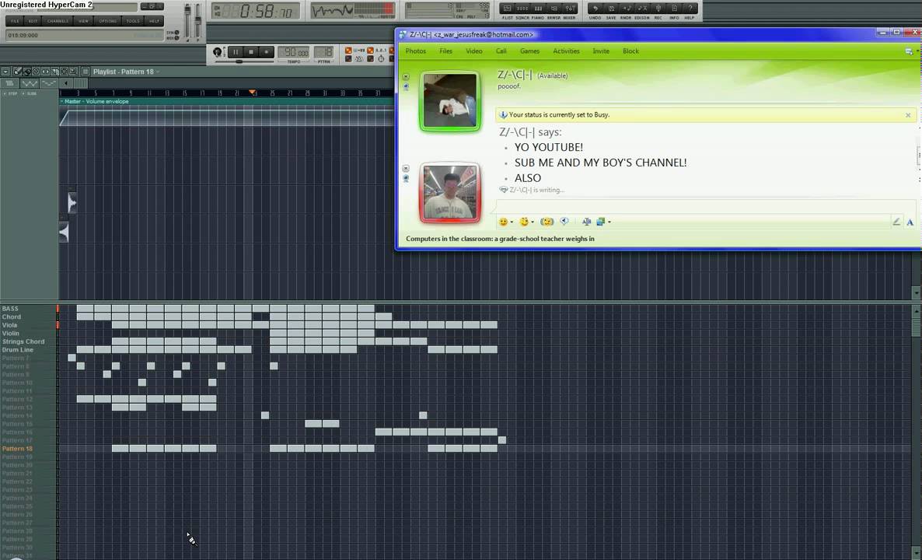Image resolution: width=922 pixels, height=560 pixels.
Task: Pause playback with the pause button
Action: (236, 52)
